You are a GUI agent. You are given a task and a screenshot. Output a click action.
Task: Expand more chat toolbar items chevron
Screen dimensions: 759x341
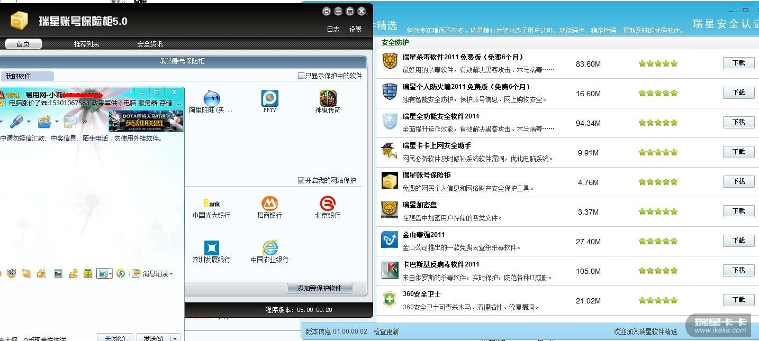pos(85,122)
